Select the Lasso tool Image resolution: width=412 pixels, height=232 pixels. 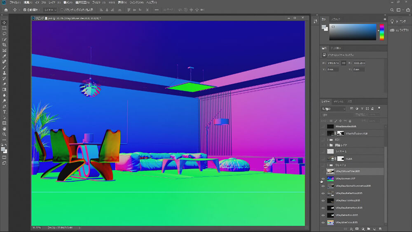(x=4, y=34)
